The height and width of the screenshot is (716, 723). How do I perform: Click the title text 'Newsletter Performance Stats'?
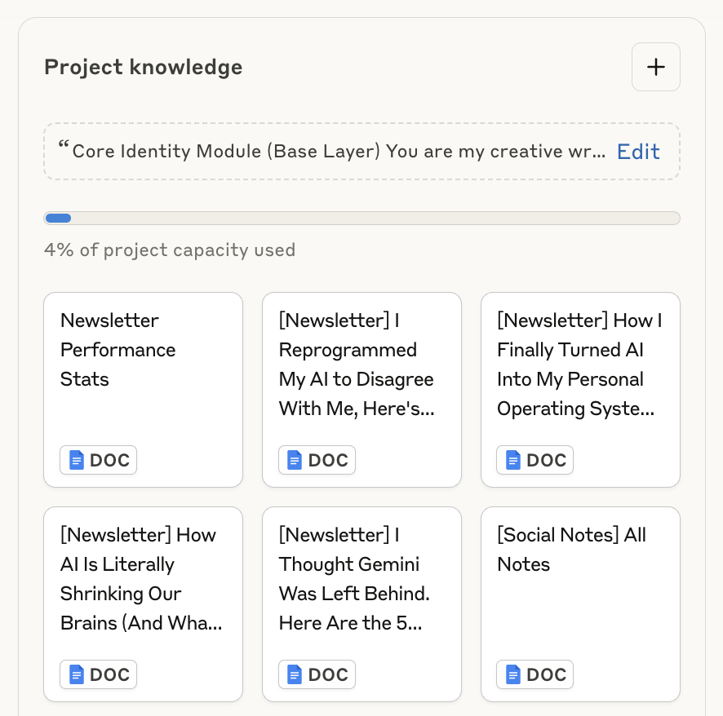118,350
